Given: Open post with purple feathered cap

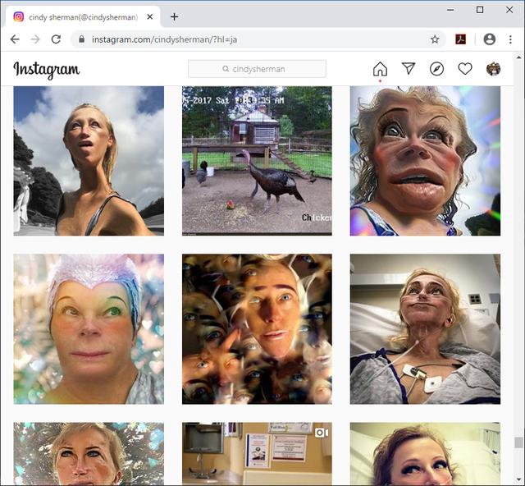Looking at the screenshot, I should pos(89,329).
